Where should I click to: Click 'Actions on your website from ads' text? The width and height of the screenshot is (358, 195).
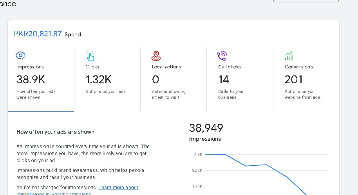point(302,94)
